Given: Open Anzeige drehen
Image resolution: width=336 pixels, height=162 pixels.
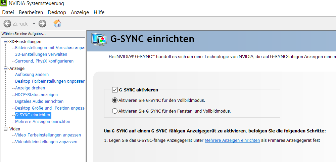Looking at the screenshot, I should pos(30,88).
